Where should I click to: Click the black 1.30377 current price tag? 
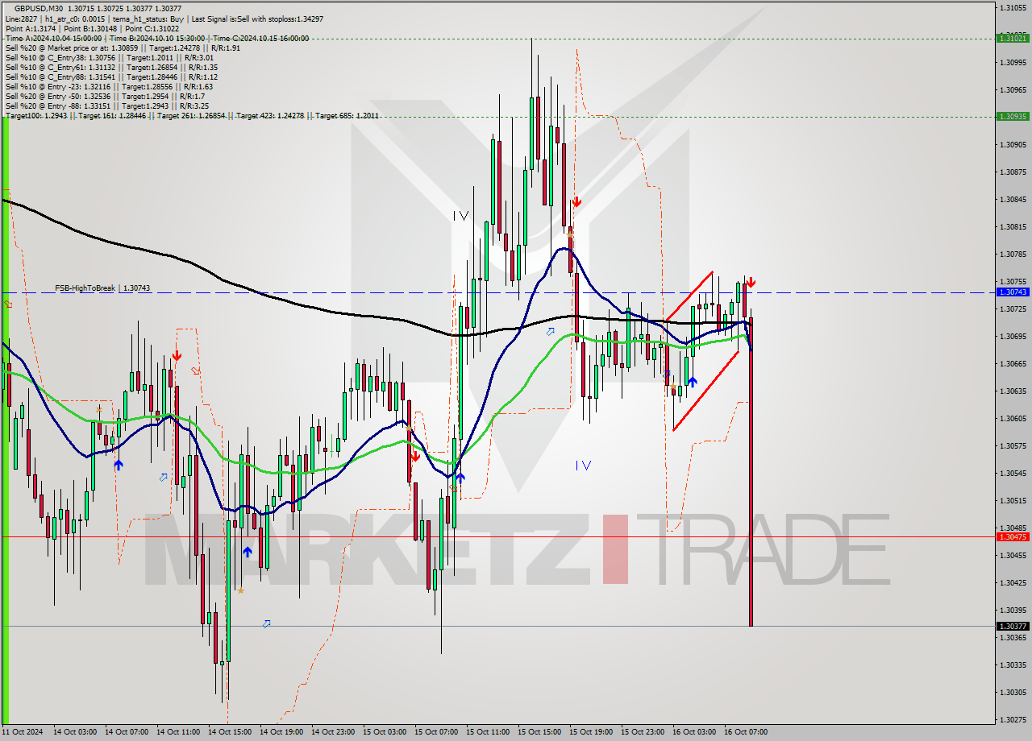tap(1013, 626)
